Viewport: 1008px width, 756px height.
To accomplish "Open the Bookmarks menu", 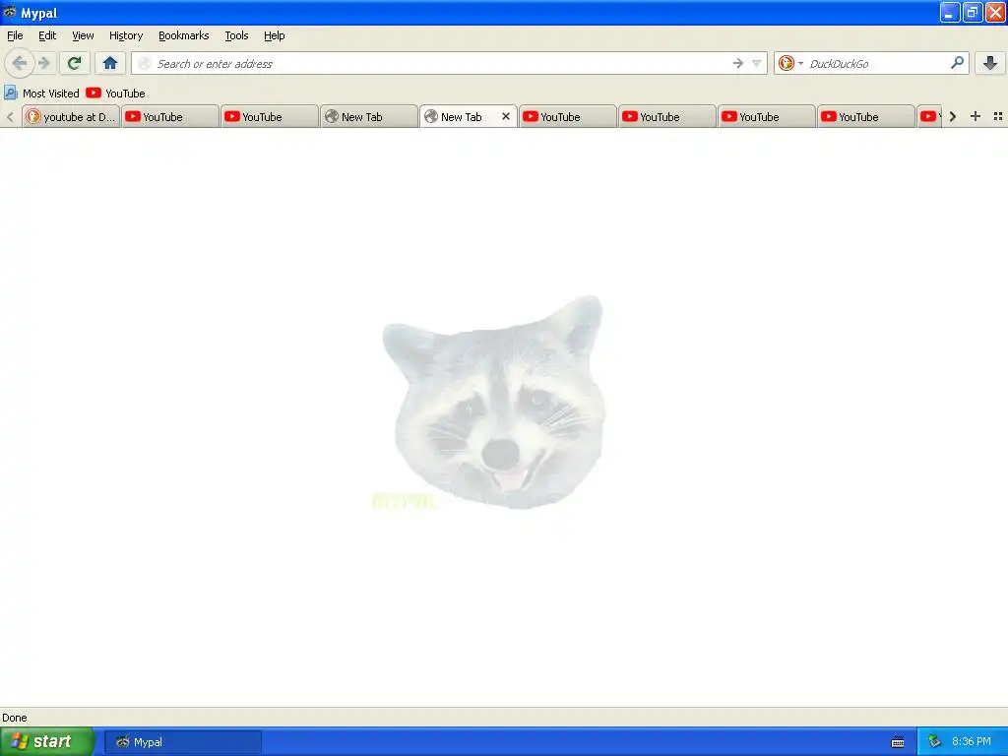I will tap(184, 36).
